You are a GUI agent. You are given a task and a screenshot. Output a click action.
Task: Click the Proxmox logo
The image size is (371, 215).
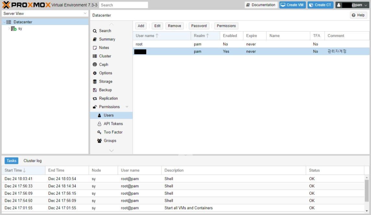[x=26, y=5]
